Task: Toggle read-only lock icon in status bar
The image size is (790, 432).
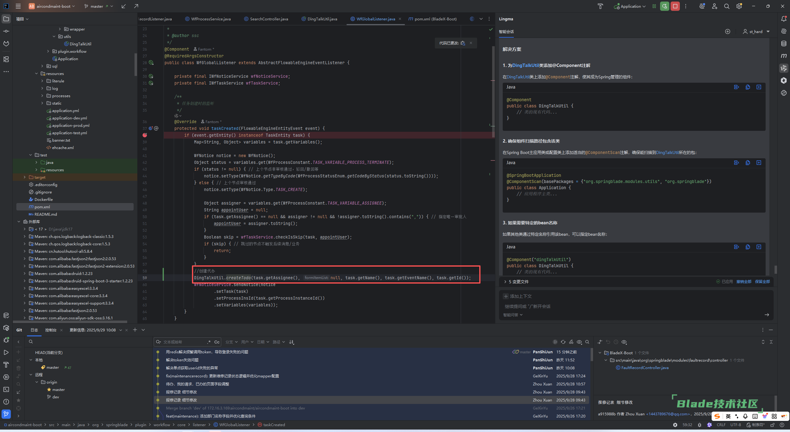Action: tap(772, 425)
